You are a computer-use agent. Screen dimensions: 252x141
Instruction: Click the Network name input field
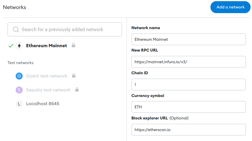[x=188, y=39]
